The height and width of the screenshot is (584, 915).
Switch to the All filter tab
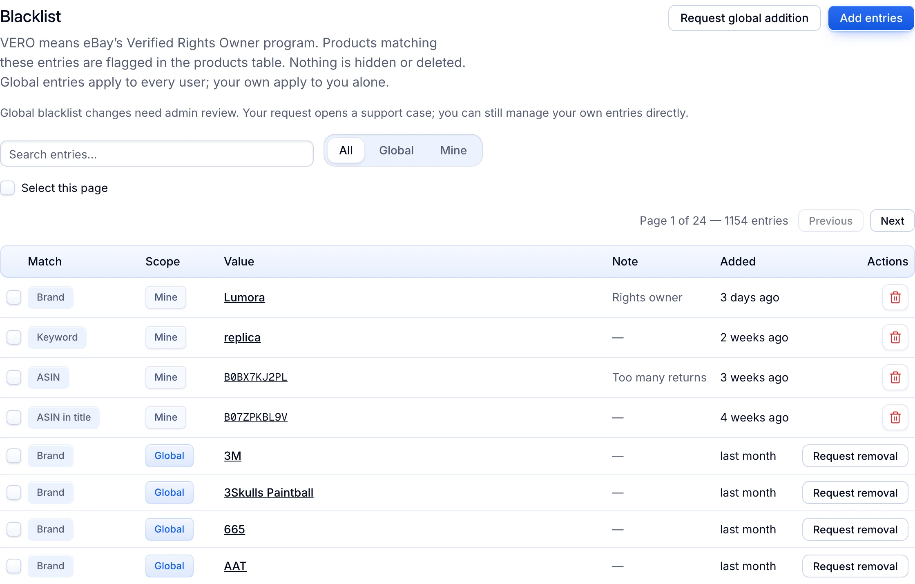pyautogui.click(x=346, y=150)
